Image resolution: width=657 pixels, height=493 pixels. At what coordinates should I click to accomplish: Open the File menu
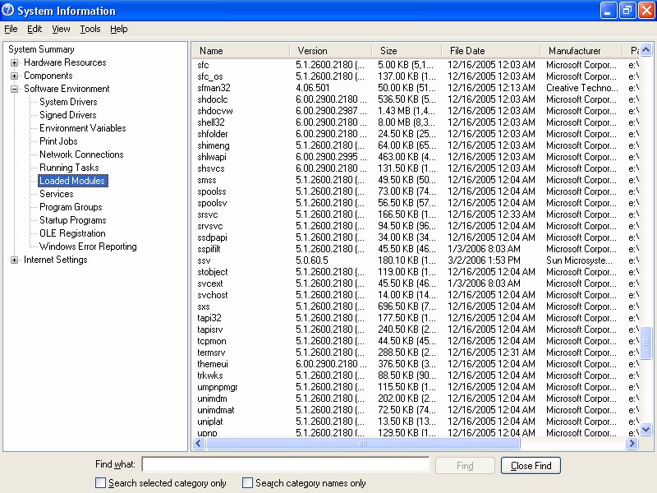coord(11,29)
